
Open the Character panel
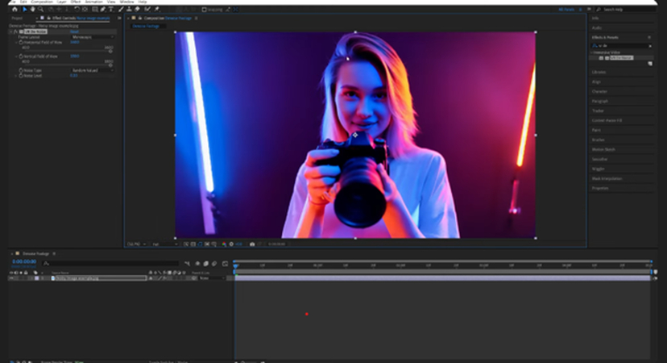tap(600, 92)
